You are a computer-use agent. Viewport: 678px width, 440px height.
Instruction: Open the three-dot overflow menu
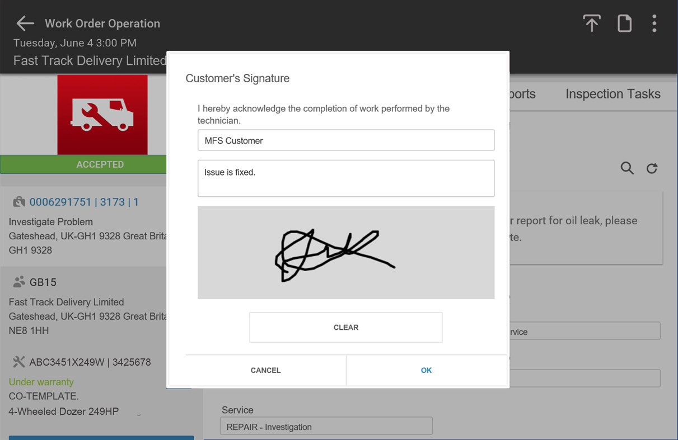[x=654, y=23]
